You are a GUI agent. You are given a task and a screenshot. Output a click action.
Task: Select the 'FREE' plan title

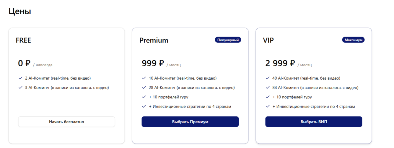[23, 40]
